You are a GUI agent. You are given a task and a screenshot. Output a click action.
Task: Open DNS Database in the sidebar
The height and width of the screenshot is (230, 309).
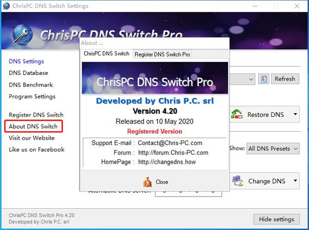coord(28,73)
